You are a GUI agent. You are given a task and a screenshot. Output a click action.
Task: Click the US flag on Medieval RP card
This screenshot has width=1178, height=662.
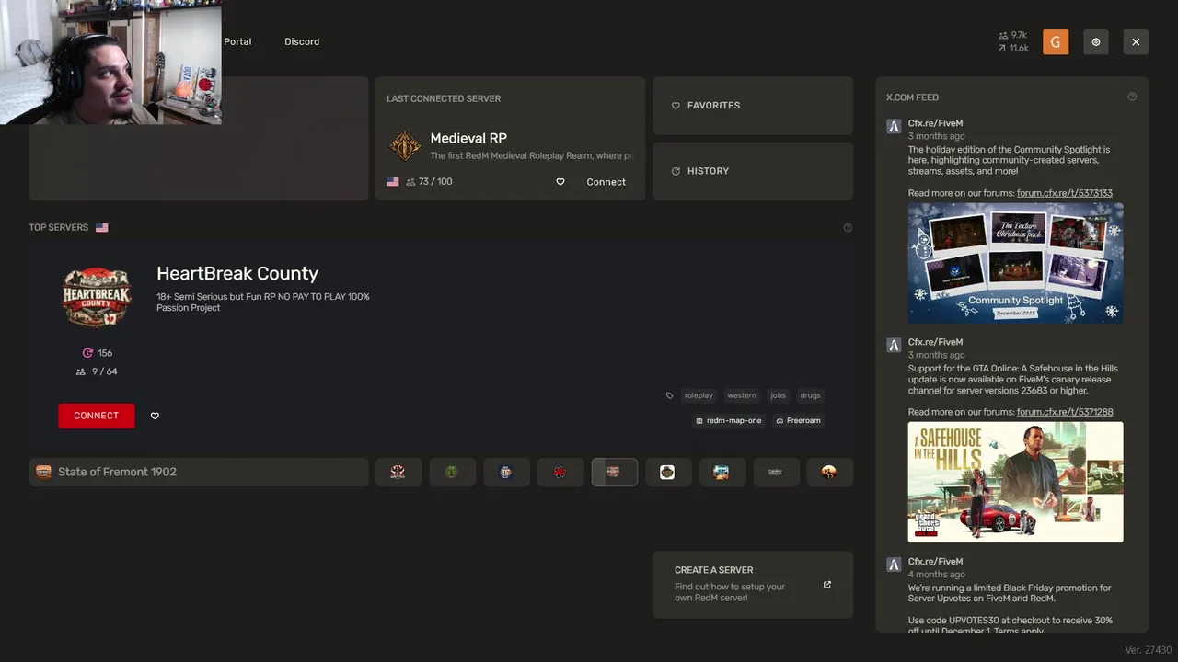pyautogui.click(x=393, y=182)
